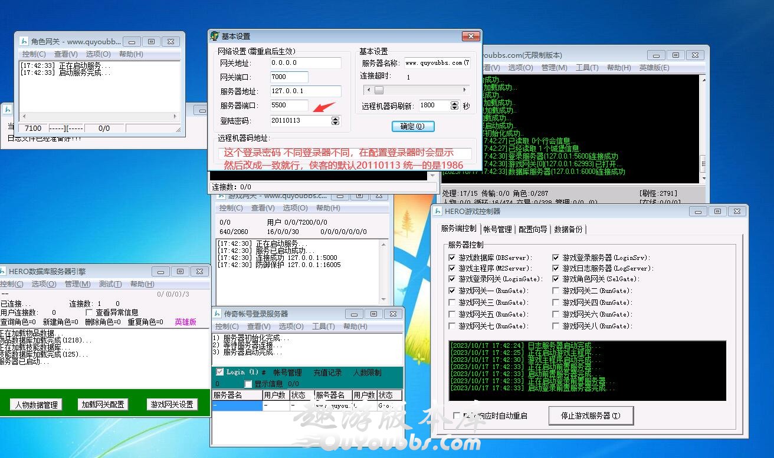774x458 pixels.
Task: Open 人数限制 in login server panel
Action: click(x=367, y=373)
